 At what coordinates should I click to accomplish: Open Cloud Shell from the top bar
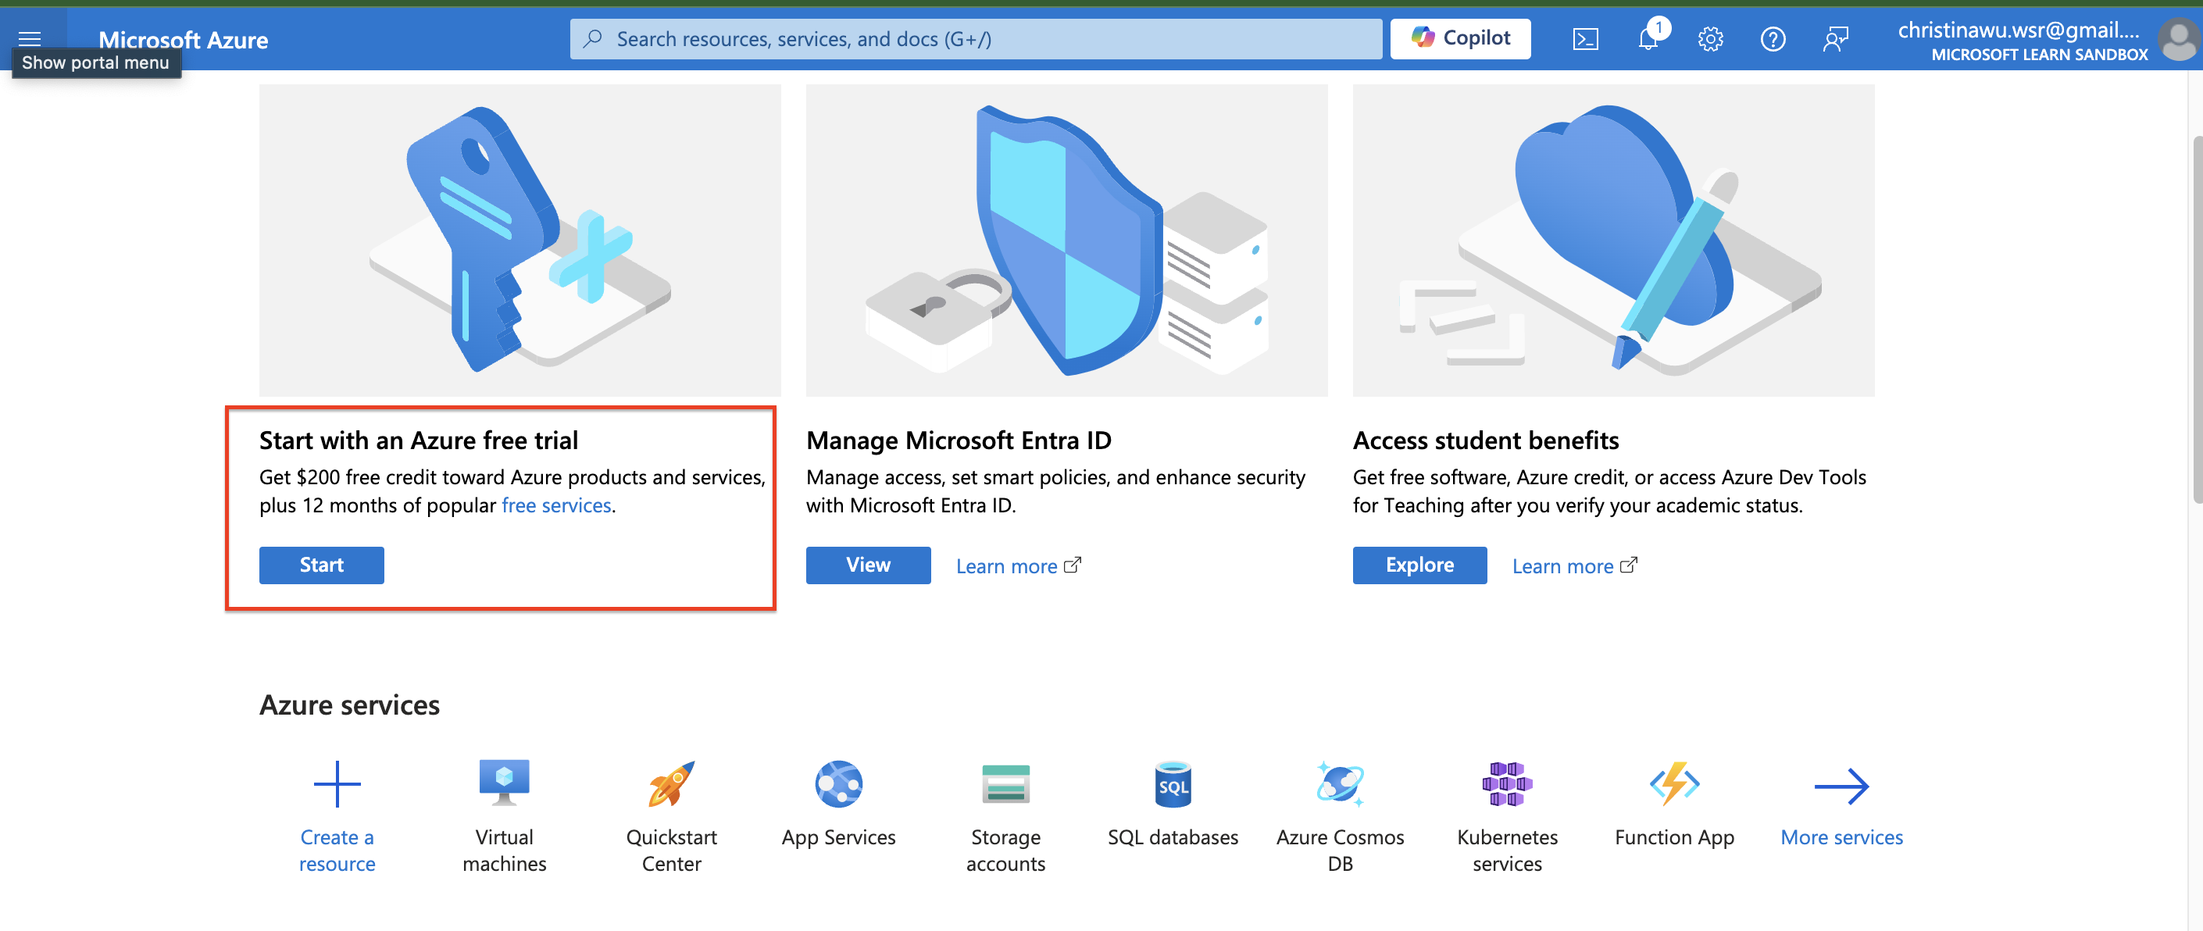click(1585, 39)
